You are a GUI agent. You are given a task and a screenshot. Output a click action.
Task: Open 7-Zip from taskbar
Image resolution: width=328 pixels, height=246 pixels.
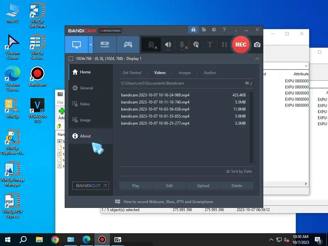tap(118, 240)
